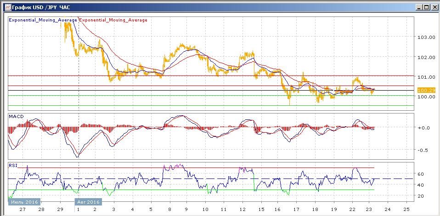Click the MACD +0.0 scale label
This screenshot has height=216, width=440.
(x=423, y=128)
